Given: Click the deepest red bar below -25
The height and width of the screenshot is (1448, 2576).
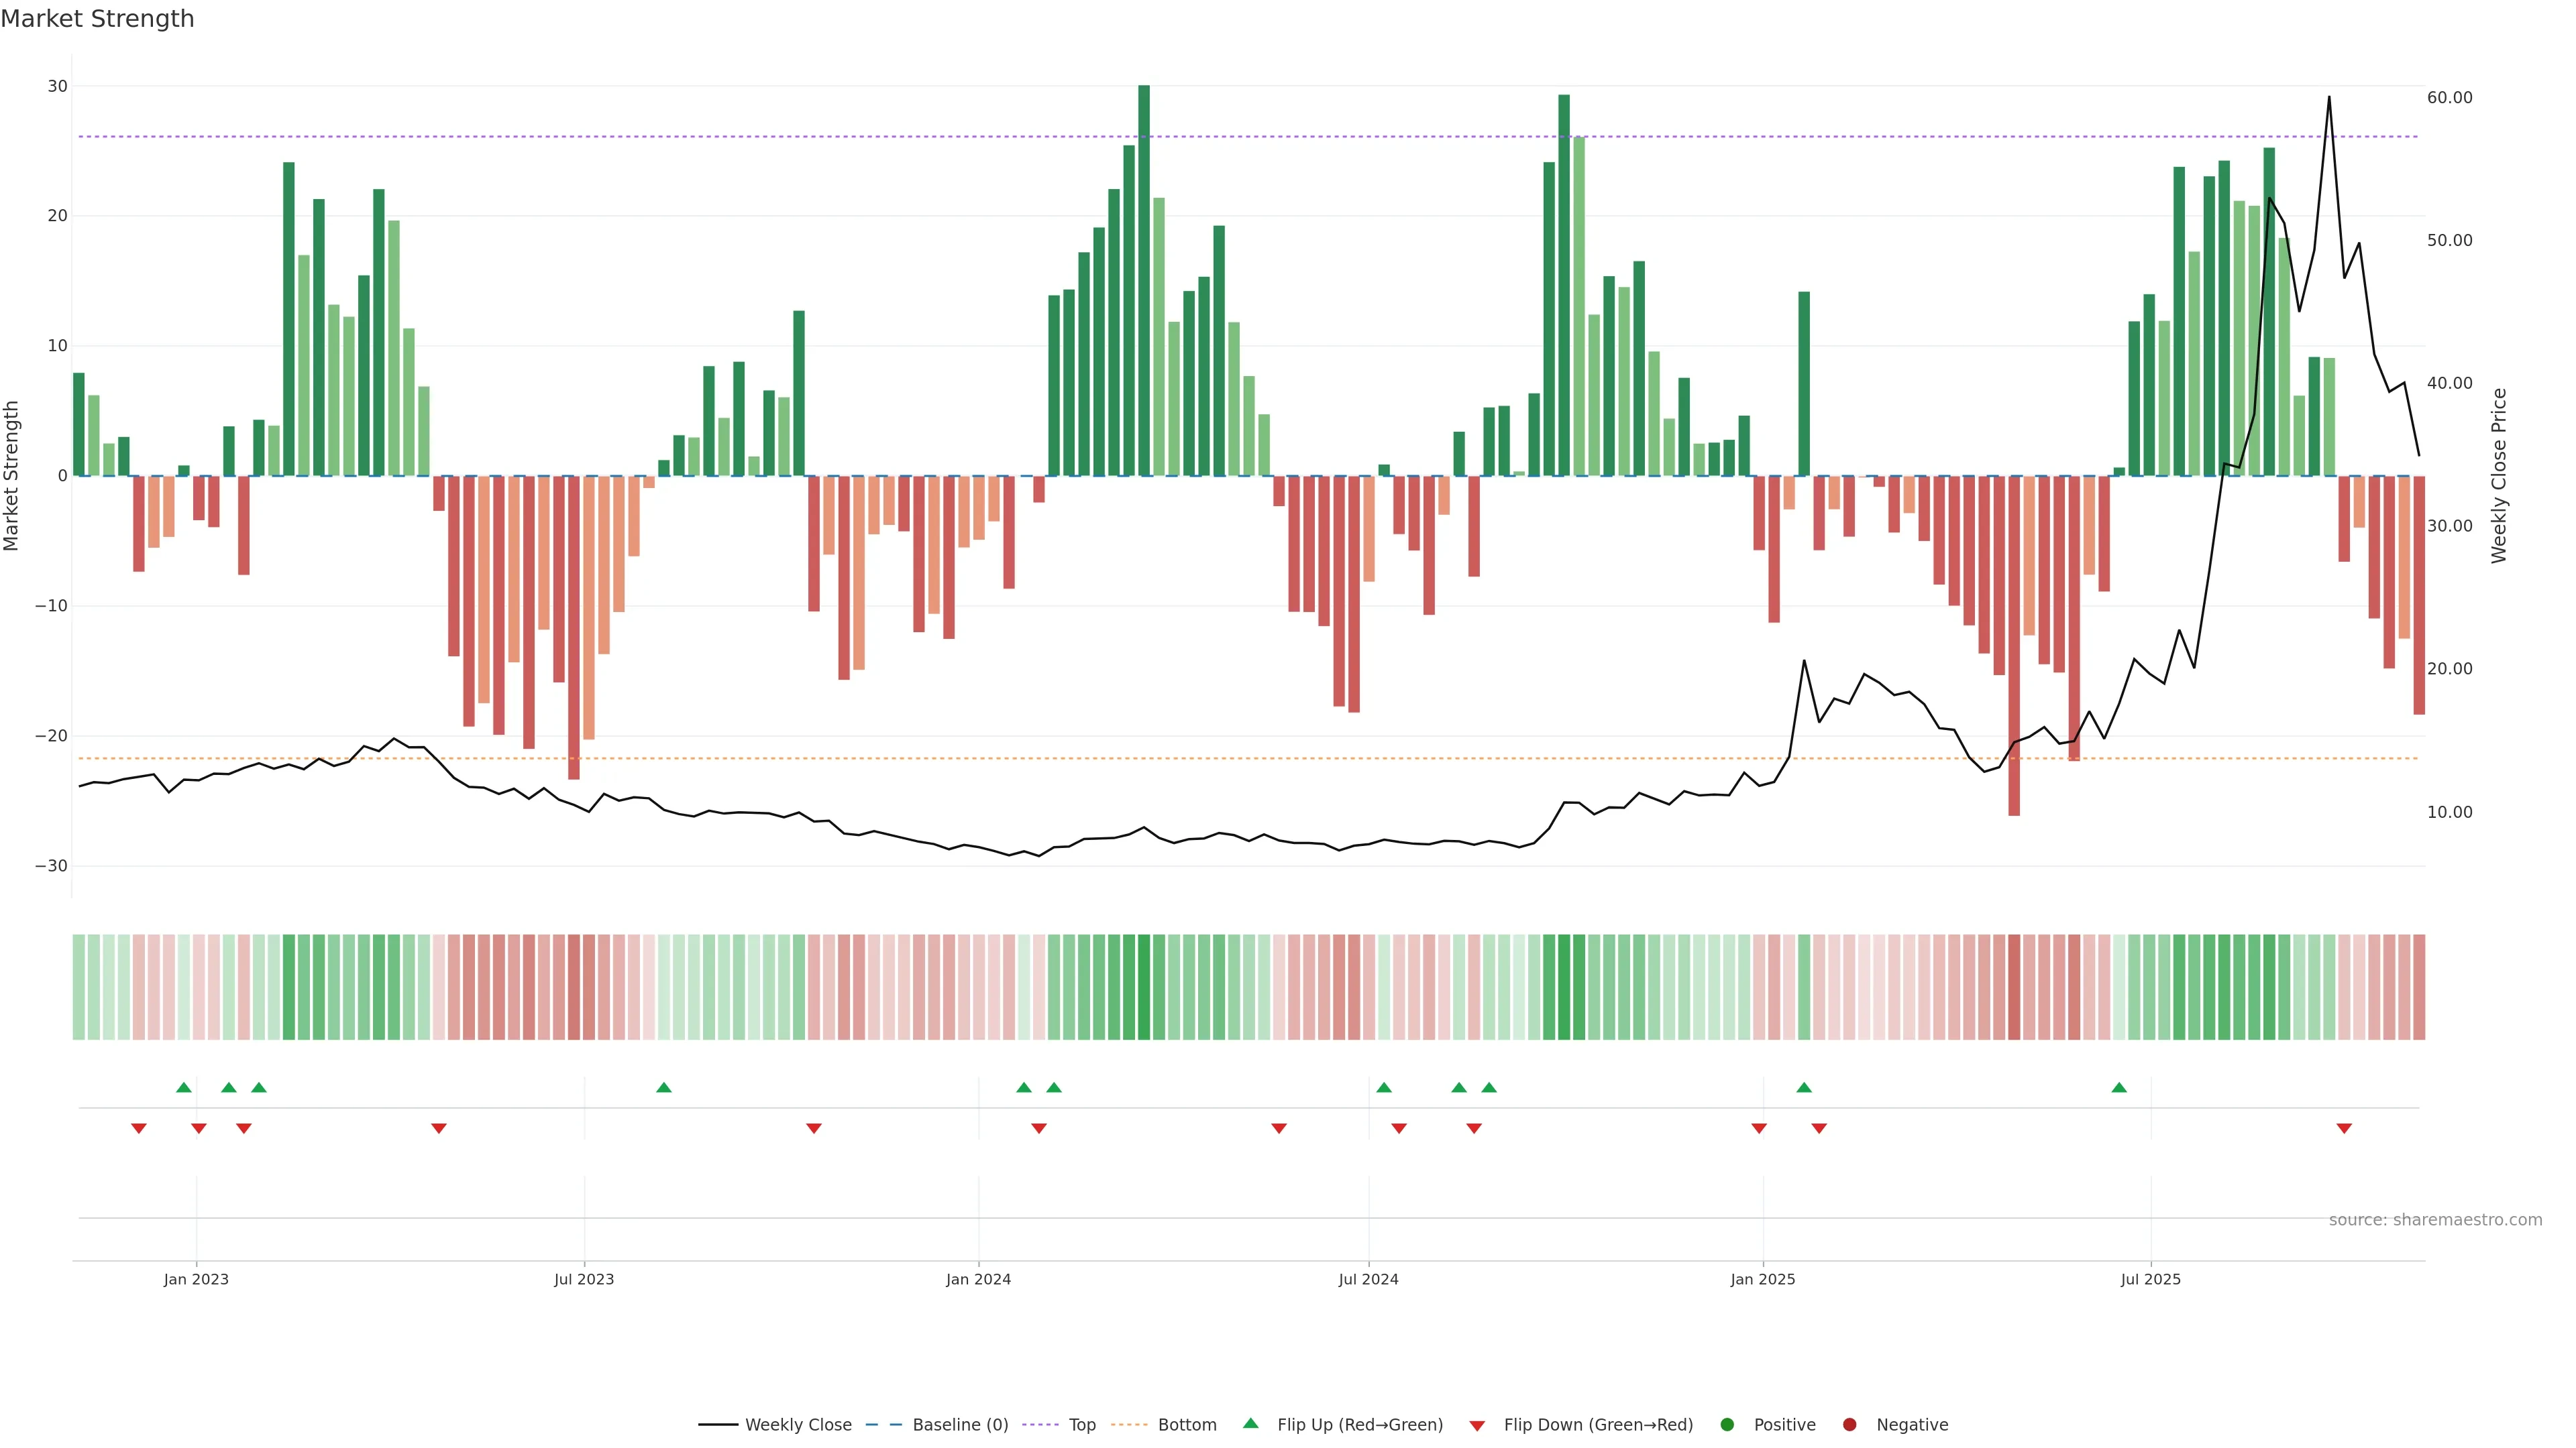Looking at the screenshot, I should click(x=2014, y=646).
